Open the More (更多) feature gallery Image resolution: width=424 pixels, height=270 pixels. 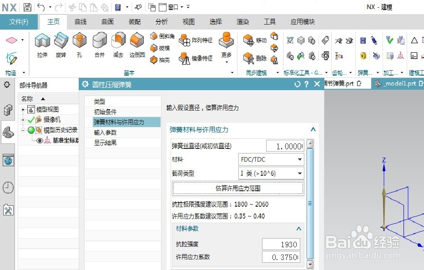[227, 47]
